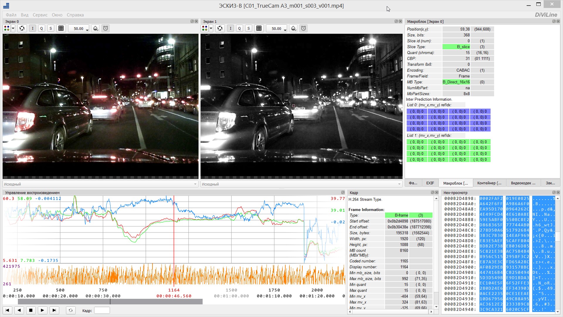The width and height of the screenshot is (563, 317).
Task: Jump to the first frame
Action: coord(7,310)
